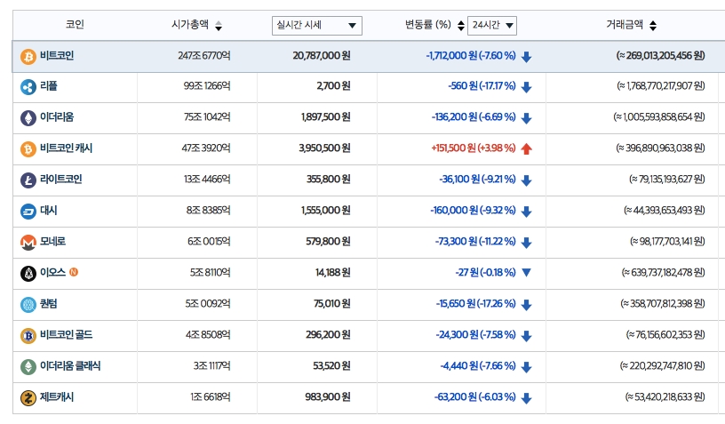Click the price 20,787,000 원

[x=322, y=55]
